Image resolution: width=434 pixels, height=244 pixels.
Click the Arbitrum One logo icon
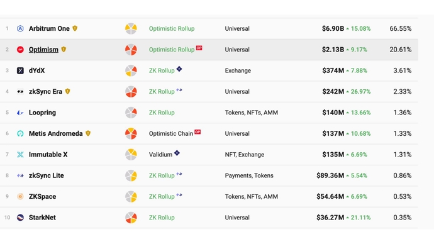[20, 28]
